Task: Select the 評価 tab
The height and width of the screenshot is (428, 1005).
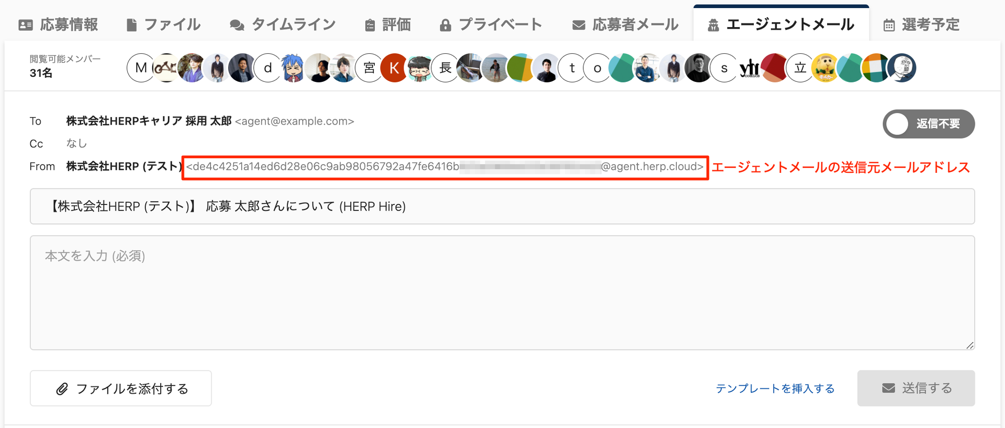Action: [x=387, y=25]
